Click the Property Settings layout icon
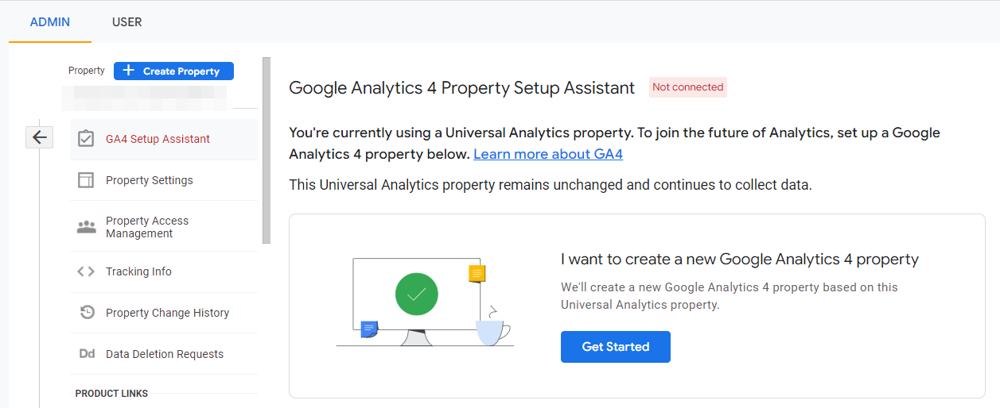1000x408 pixels. (x=86, y=180)
